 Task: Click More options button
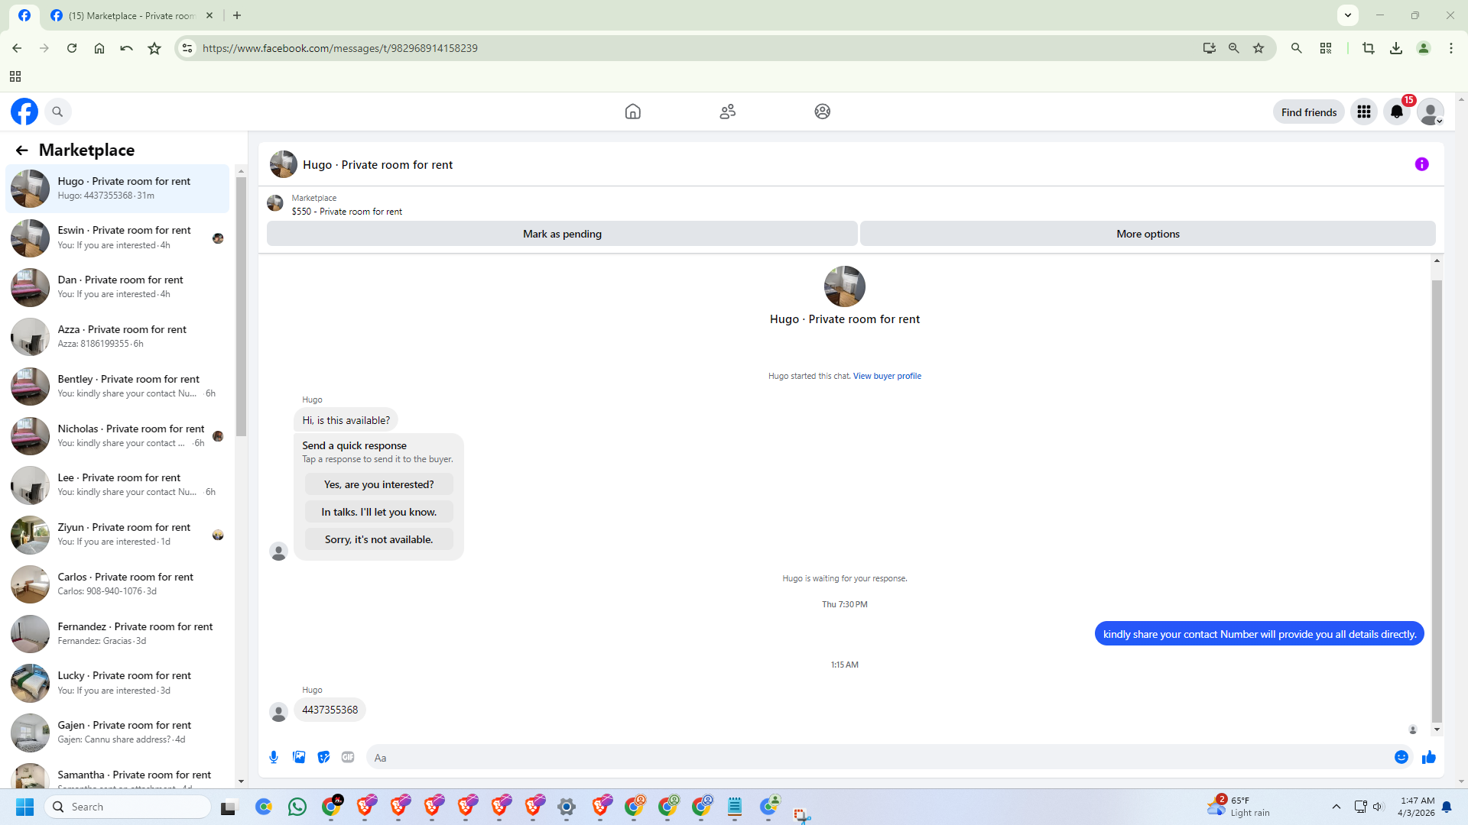[x=1148, y=234]
